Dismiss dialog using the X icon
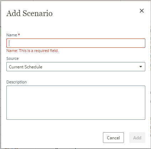 [142, 11]
